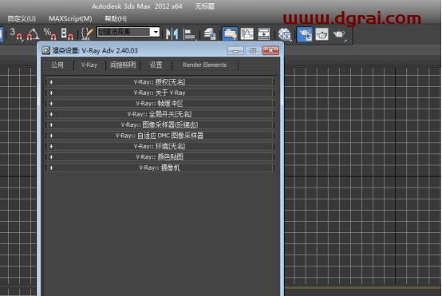This screenshot has height=296, width=442.
Task: Expand the V-Ray:: 授权[无名] rollout
Action: [x=160, y=82]
